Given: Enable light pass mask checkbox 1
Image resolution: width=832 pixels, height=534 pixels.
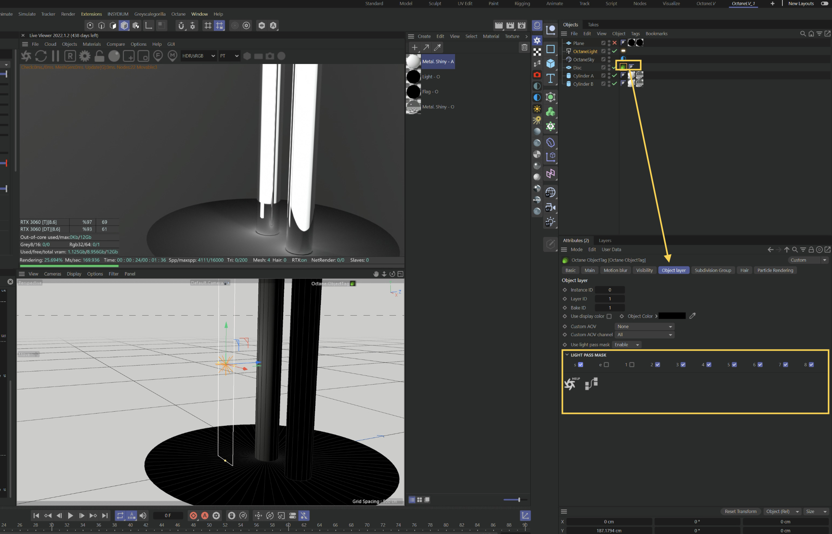Looking at the screenshot, I should click(632, 365).
